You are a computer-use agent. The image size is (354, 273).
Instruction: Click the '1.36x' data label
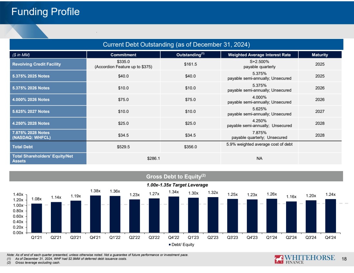115,191
